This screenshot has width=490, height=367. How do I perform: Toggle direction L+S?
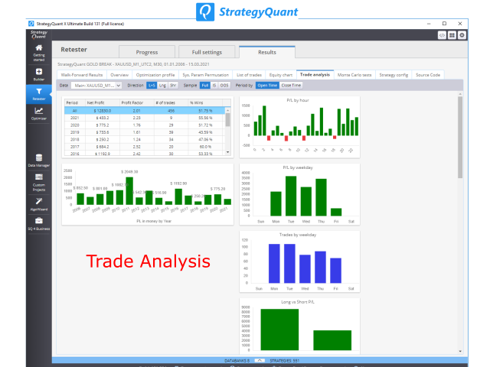152,85
